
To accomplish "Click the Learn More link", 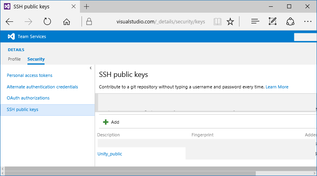I will coord(277,87).
